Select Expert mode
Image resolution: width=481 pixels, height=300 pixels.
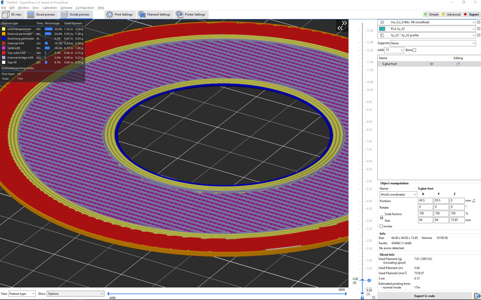pyautogui.click(x=472, y=15)
